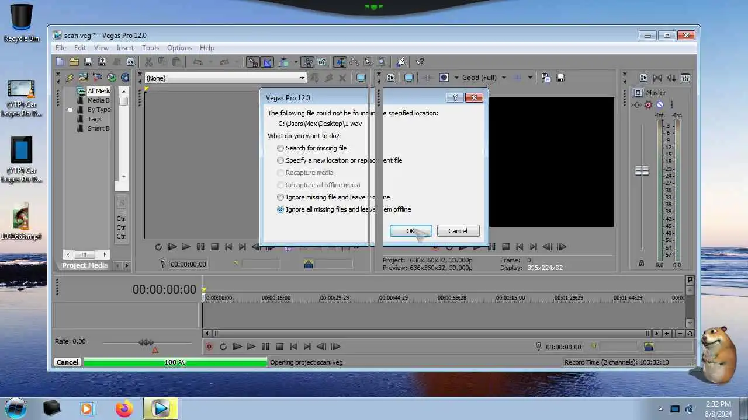The image size is (748, 420).
Task: Toggle loop playback in trimmer transport
Action: [x=158, y=247]
